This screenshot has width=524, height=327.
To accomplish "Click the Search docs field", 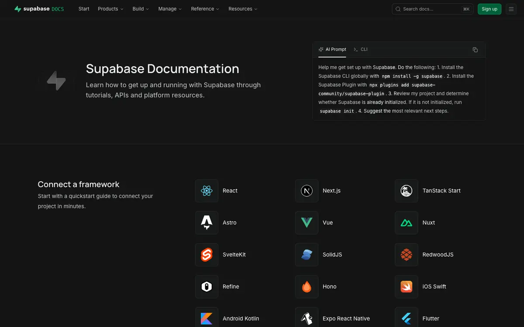I will pos(432,9).
